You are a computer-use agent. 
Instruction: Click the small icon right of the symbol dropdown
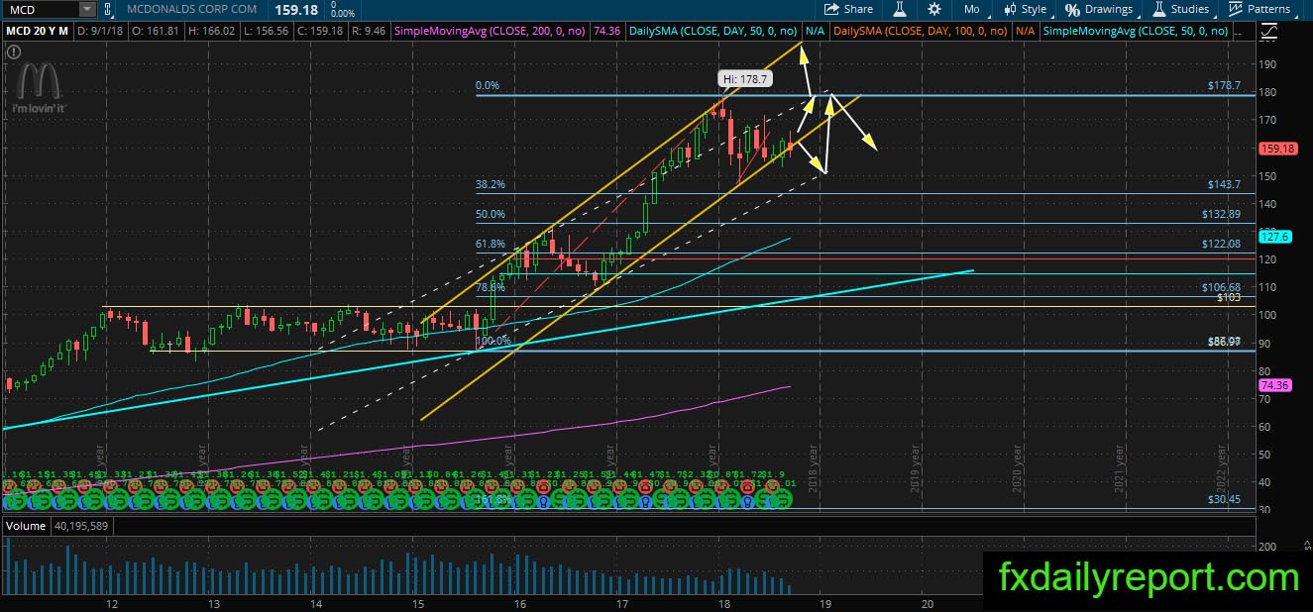(108, 9)
